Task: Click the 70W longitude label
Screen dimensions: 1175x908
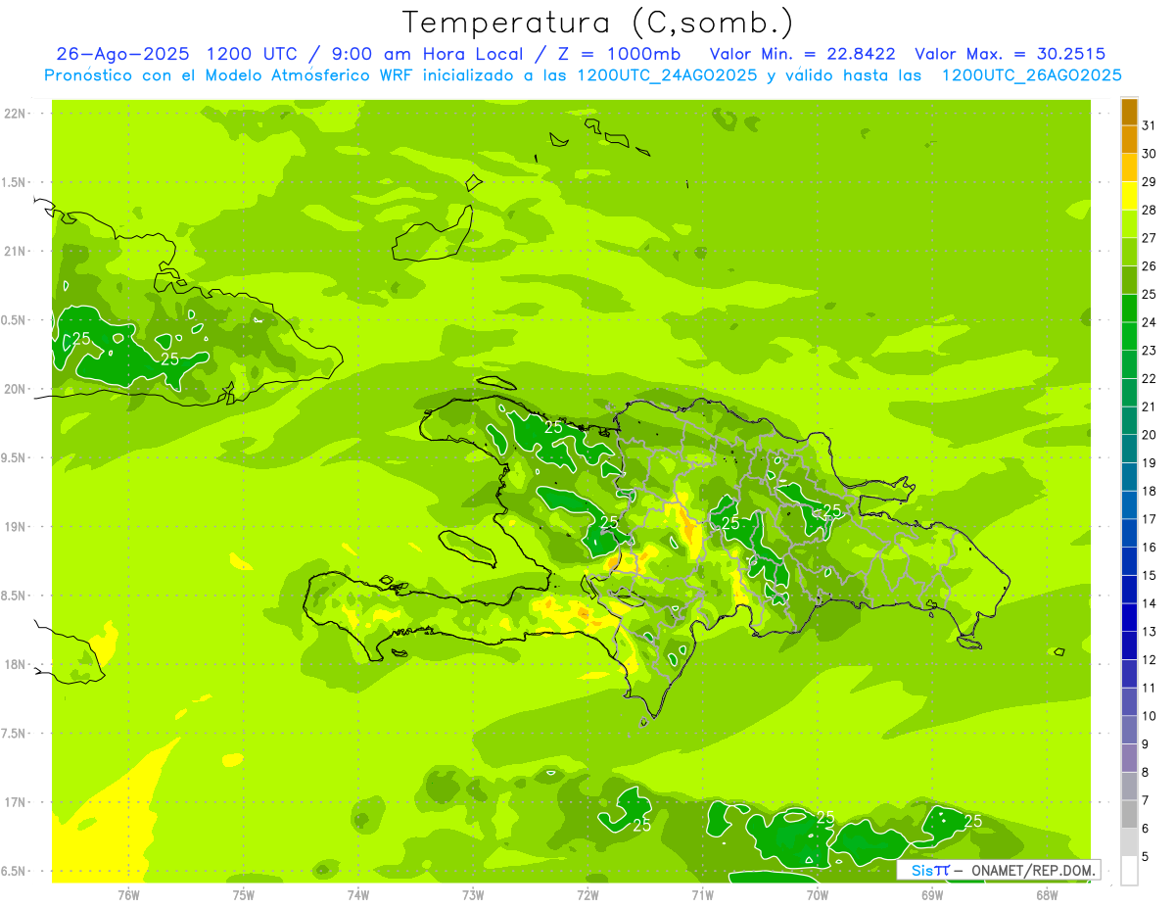Action: point(818,894)
